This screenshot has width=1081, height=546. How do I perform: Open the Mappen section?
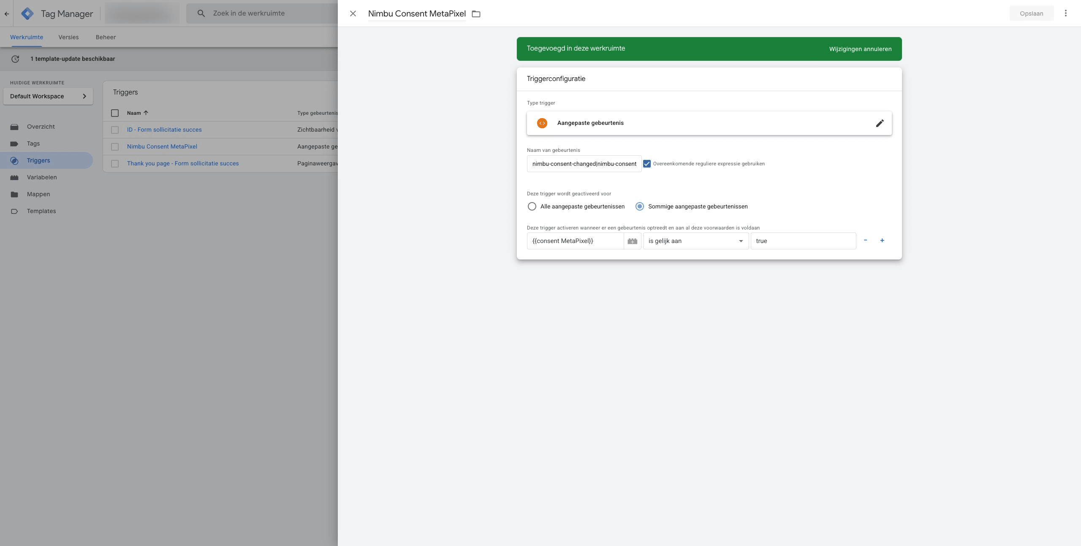tap(38, 194)
